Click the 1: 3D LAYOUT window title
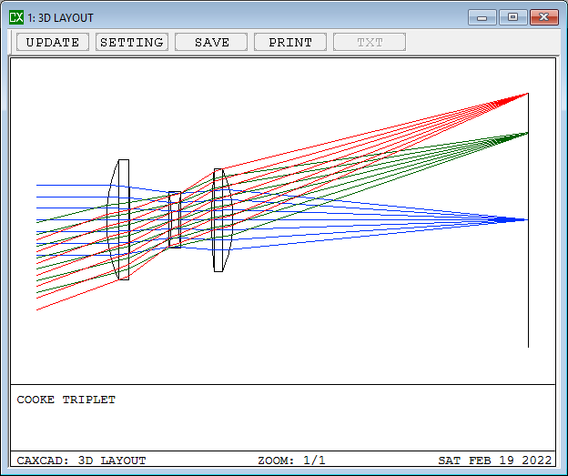 pyautogui.click(x=60, y=18)
